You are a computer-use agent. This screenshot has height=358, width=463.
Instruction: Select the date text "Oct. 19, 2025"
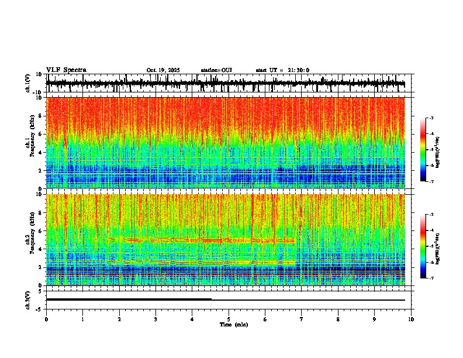tap(163, 70)
